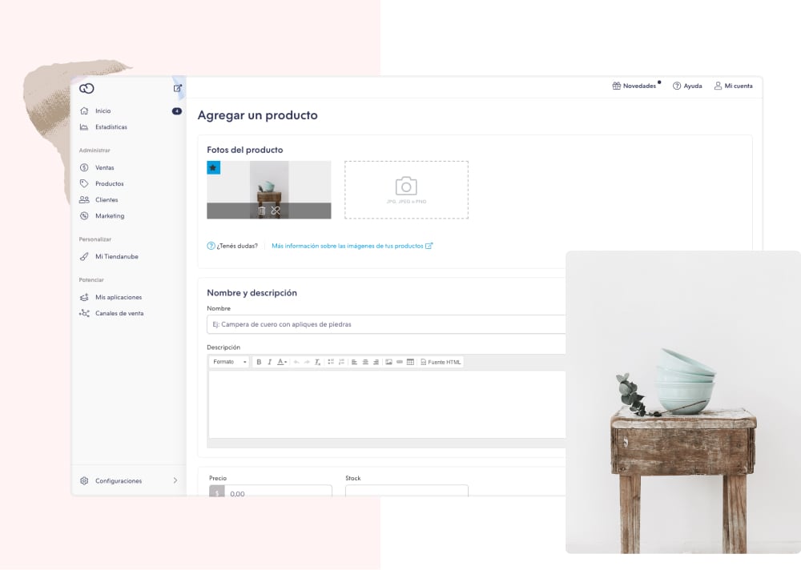801x570 pixels.
Task: Delete the product photo with trash icon
Action: (261, 211)
